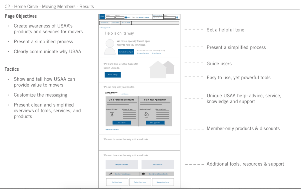Viewport: 301px width, 189px height.
Task: Click the Contact Us link in the header
Action: pyautogui.click(x=156, y=18)
